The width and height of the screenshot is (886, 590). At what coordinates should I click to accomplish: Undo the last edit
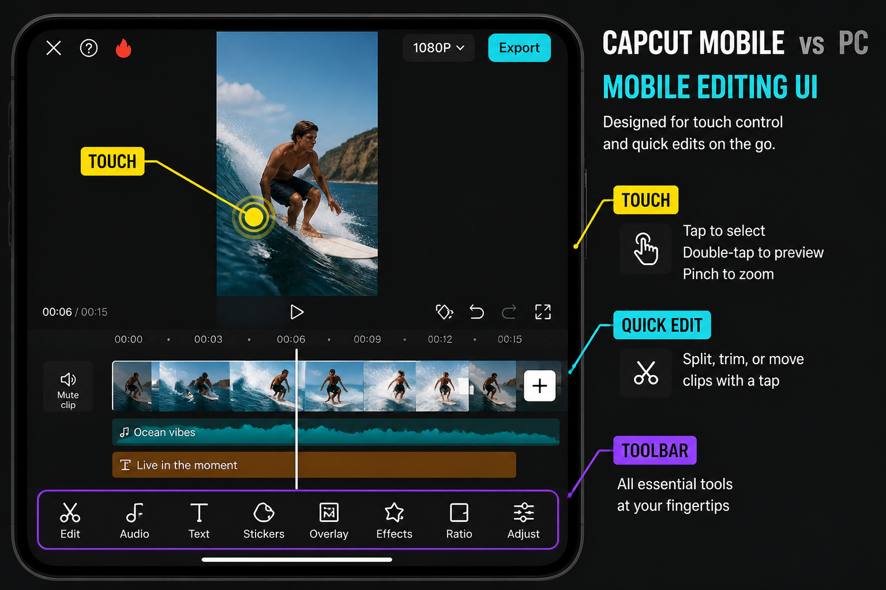476,312
